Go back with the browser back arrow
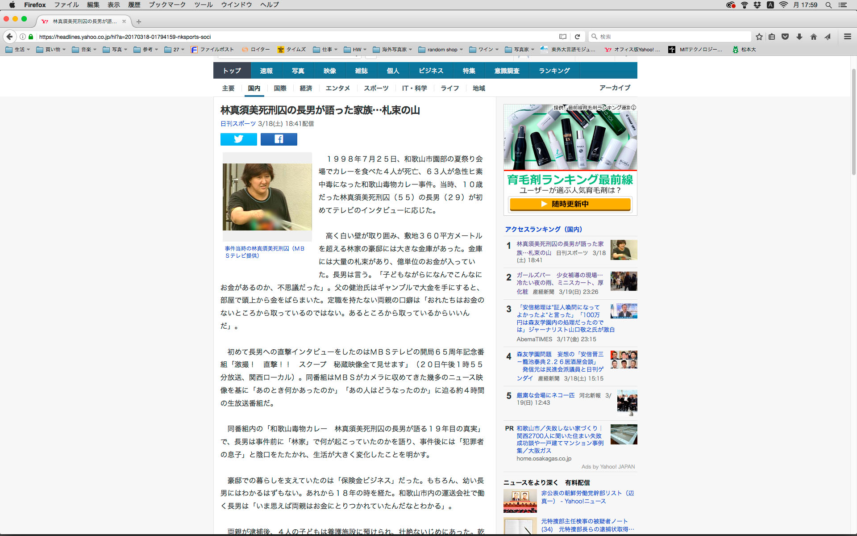The height and width of the screenshot is (536, 857). 10,37
